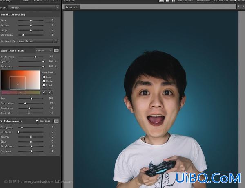Click the Preset dropdown arrow button
Viewport: 245px width, 188px height.
click(x=58, y=7)
